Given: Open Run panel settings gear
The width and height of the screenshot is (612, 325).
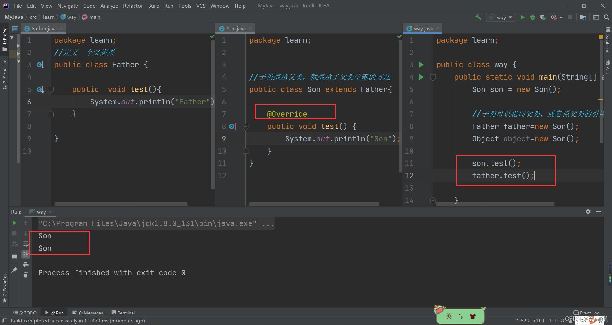Looking at the screenshot, I should coord(588,212).
